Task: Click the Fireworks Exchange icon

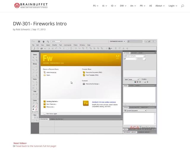Action: [x=84, y=84]
